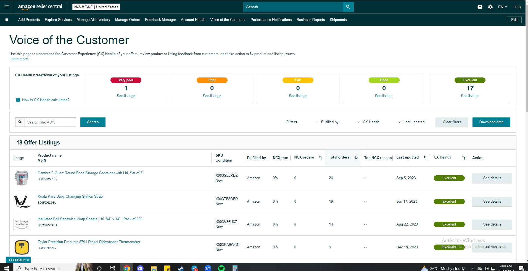Open File Explorer from the taskbar
528x271 pixels.
[154, 268]
